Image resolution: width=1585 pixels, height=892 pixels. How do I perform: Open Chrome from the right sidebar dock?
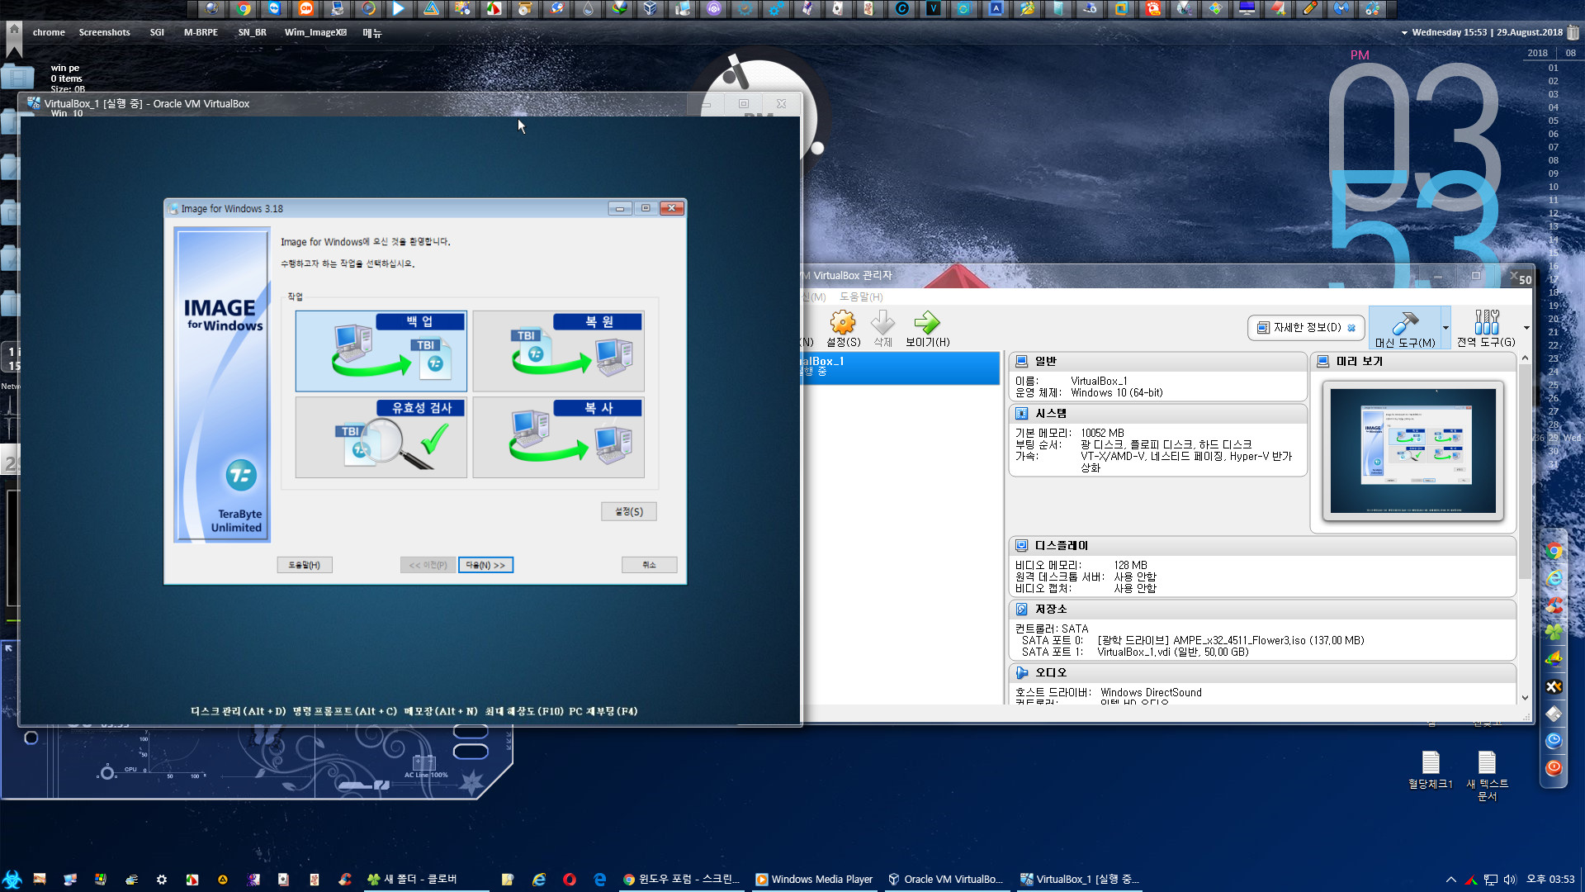click(x=1554, y=552)
